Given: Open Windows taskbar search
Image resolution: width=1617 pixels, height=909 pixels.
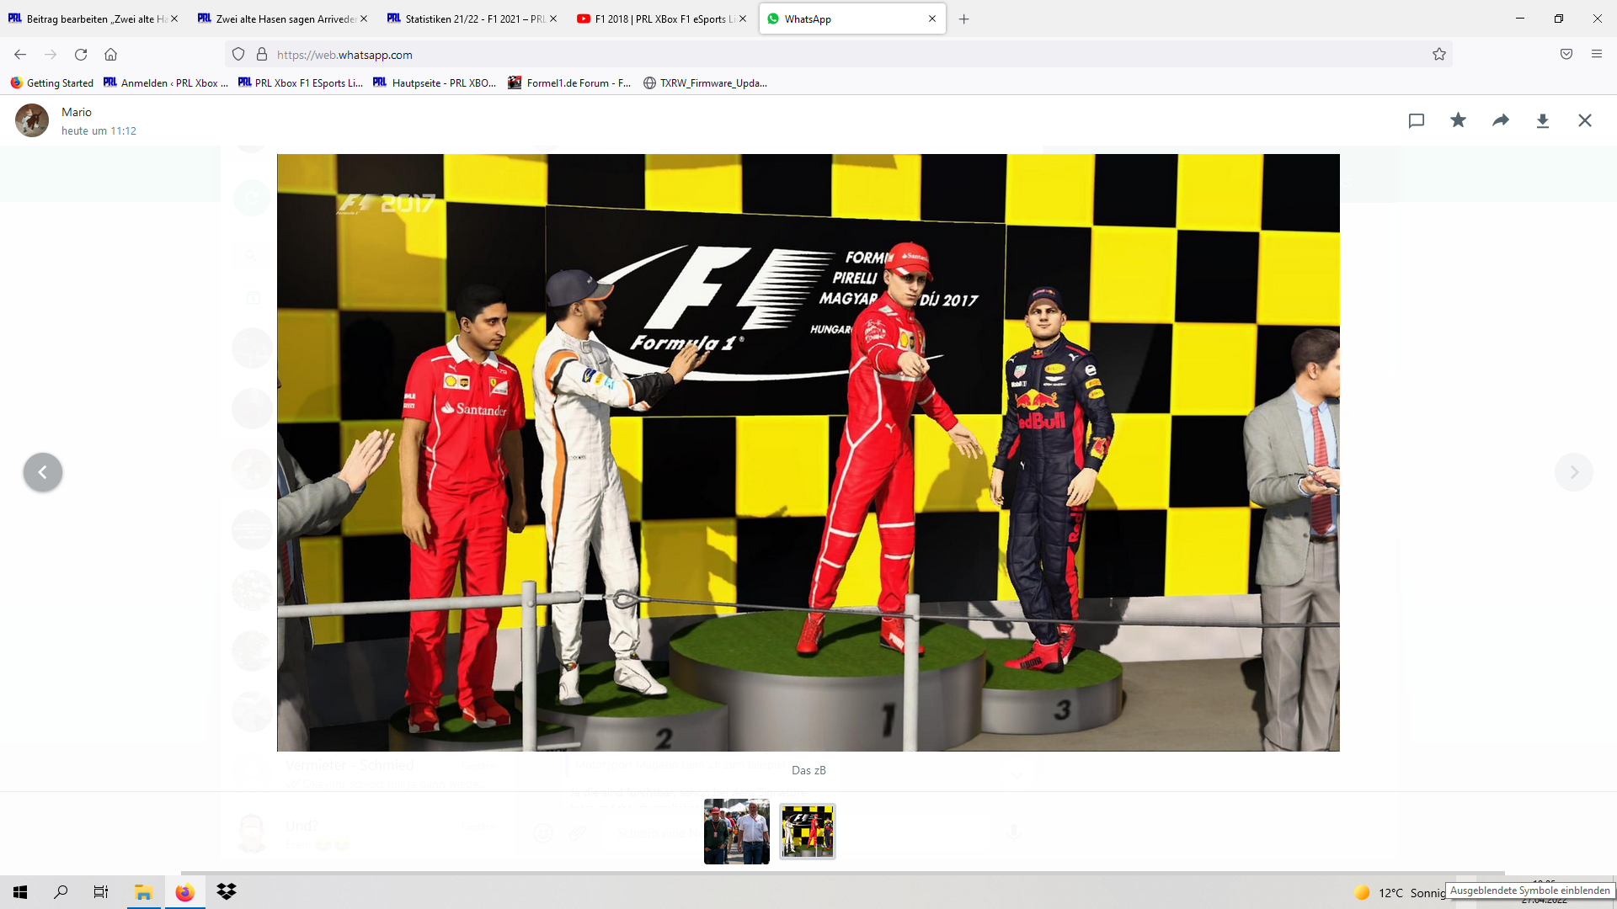Looking at the screenshot, I should [61, 892].
